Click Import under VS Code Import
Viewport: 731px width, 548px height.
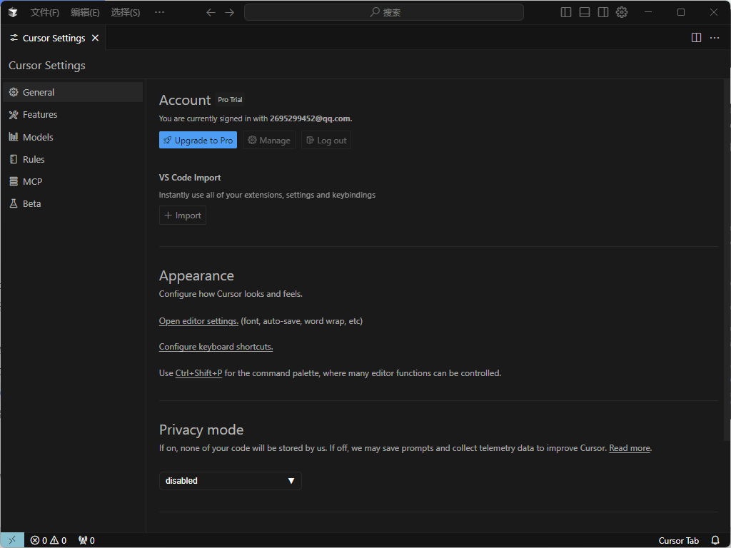(183, 215)
